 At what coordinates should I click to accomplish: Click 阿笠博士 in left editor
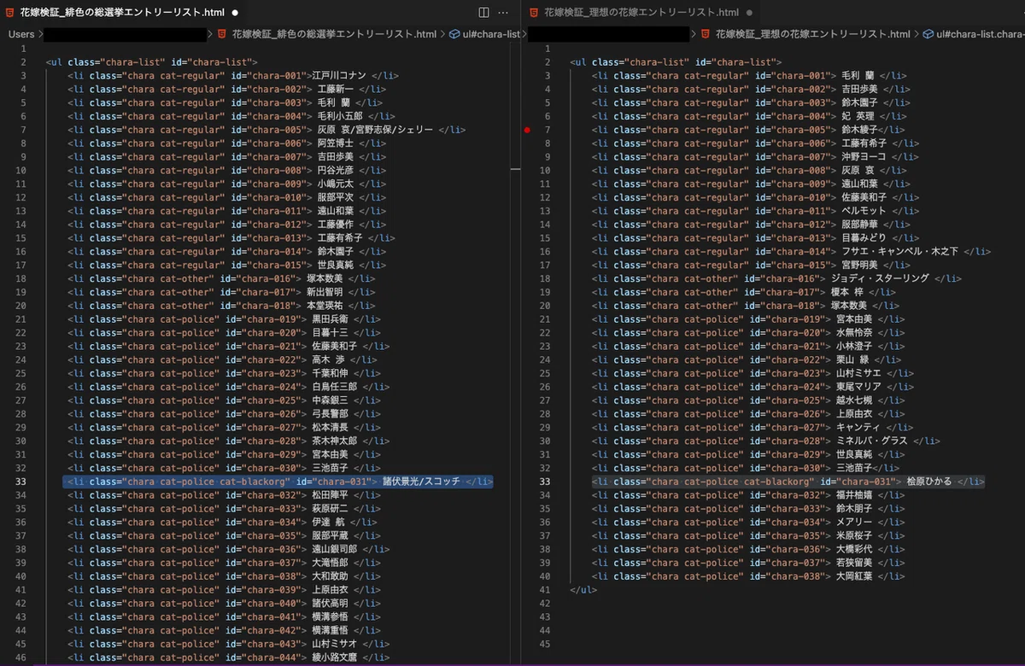coord(335,143)
